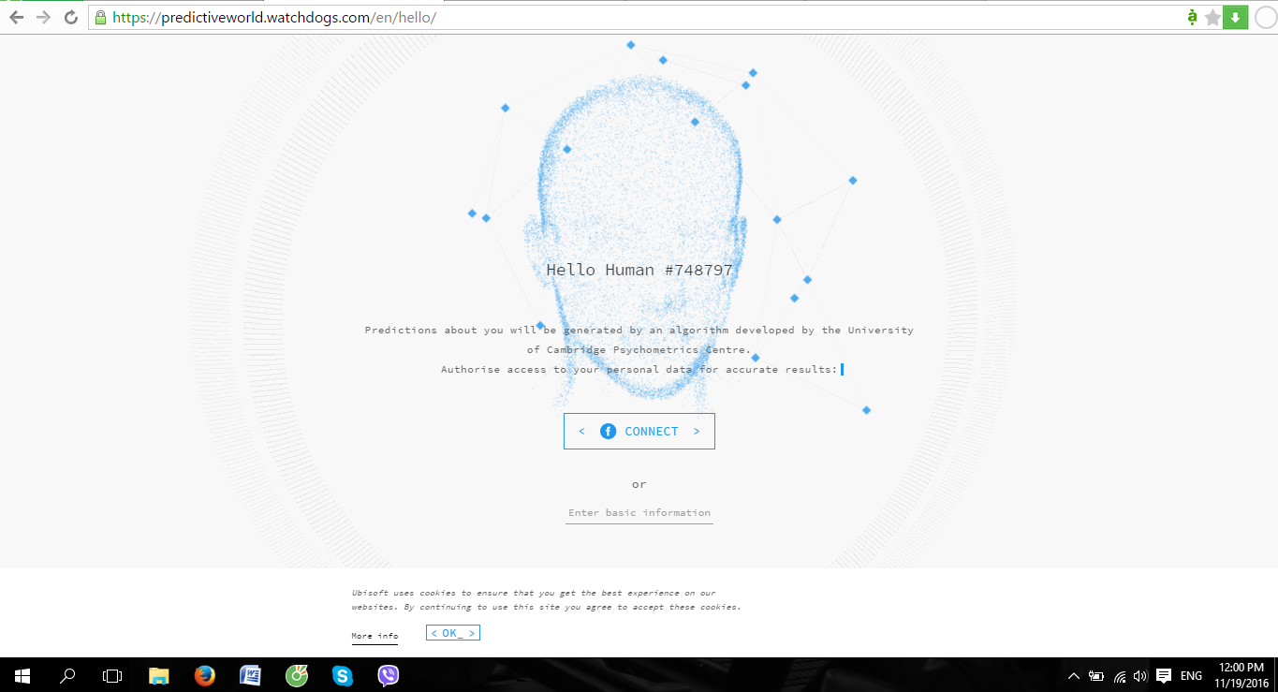Reload the page with the refresh icon
The height and width of the screenshot is (692, 1278).
click(71, 18)
